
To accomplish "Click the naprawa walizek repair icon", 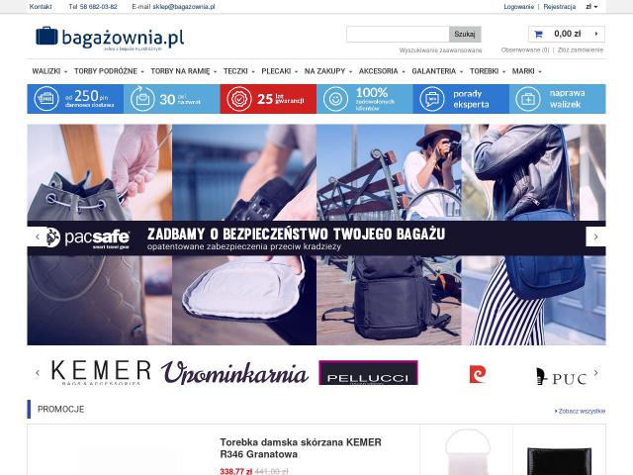I will [528, 99].
